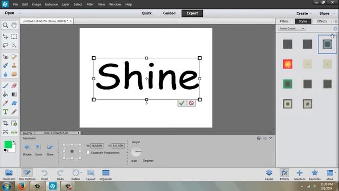Open the styles panel flyout menu

point(335,21)
